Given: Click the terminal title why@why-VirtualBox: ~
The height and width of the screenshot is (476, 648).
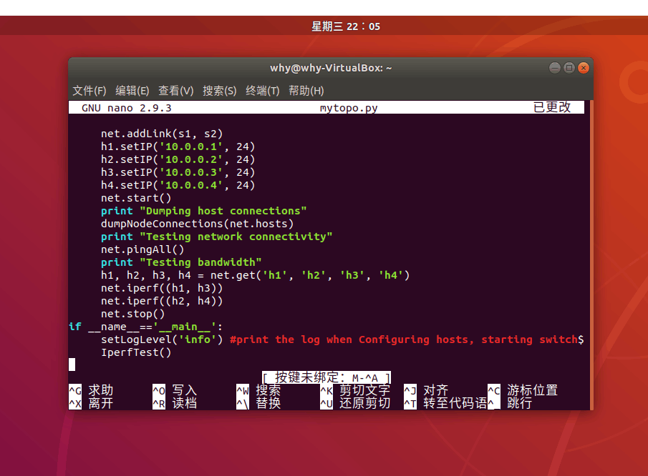Looking at the screenshot, I should click(x=331, y=68).
